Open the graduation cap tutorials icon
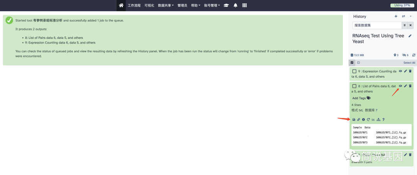Image resolution: width=417 pixels, height=175 pixels. pyautogui.click(x=226, y=5)
